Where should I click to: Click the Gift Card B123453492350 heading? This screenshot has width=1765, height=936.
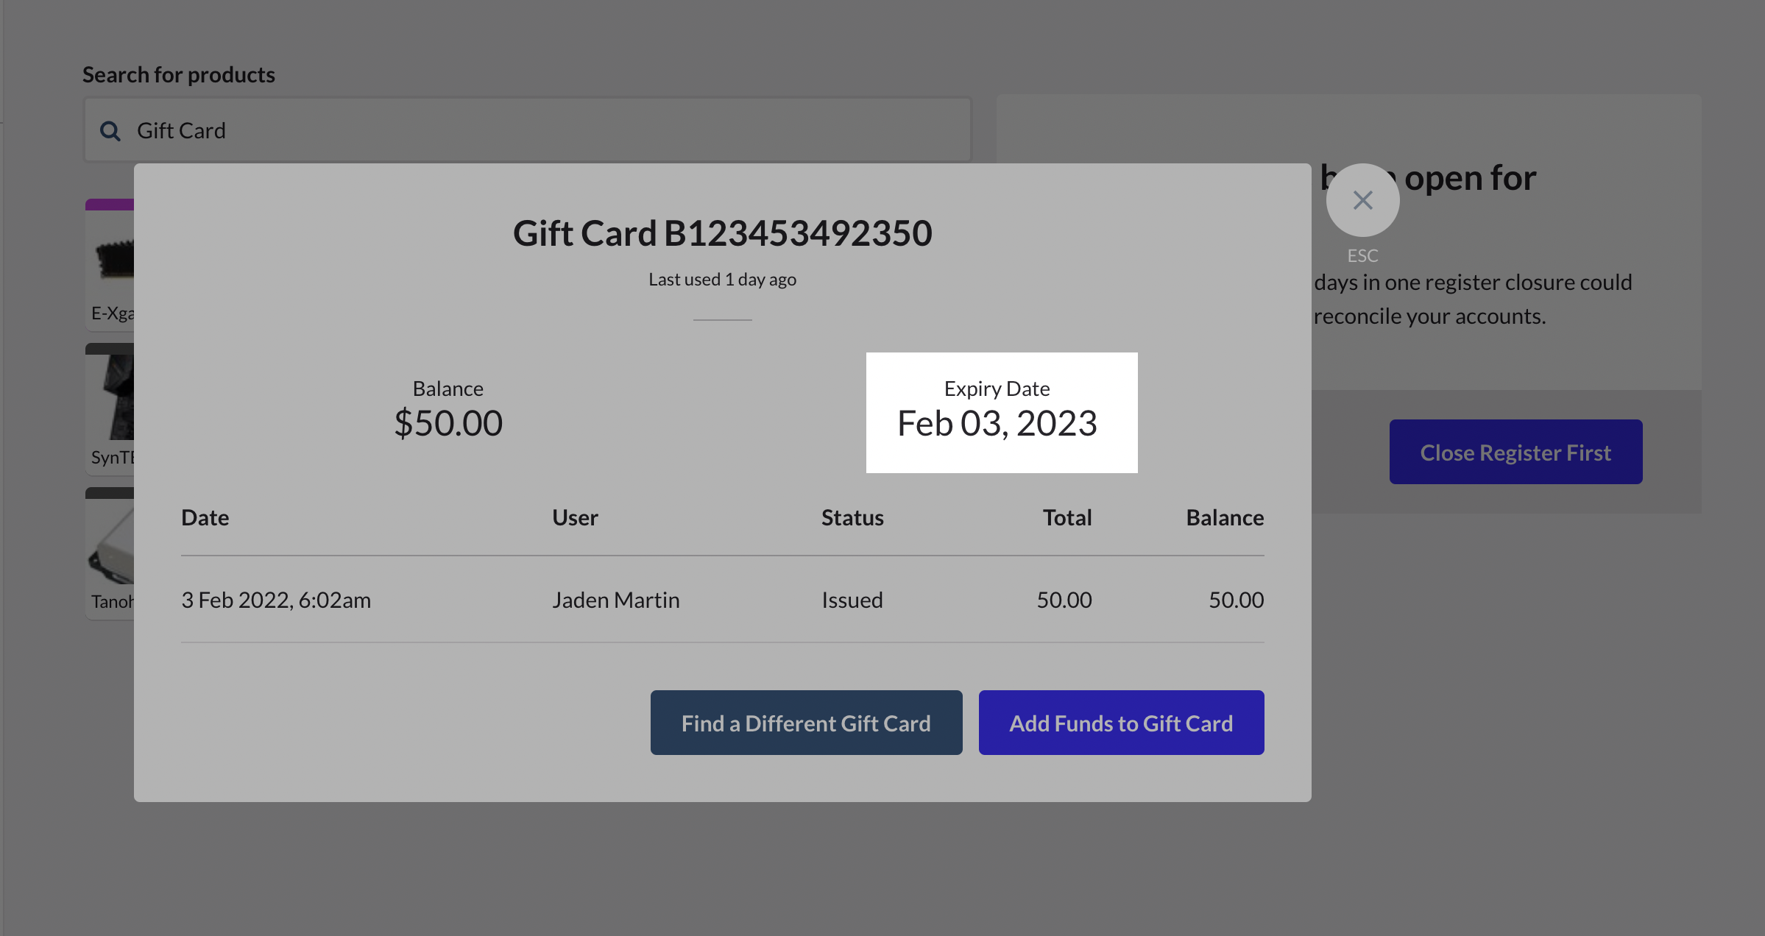point(722,233)
